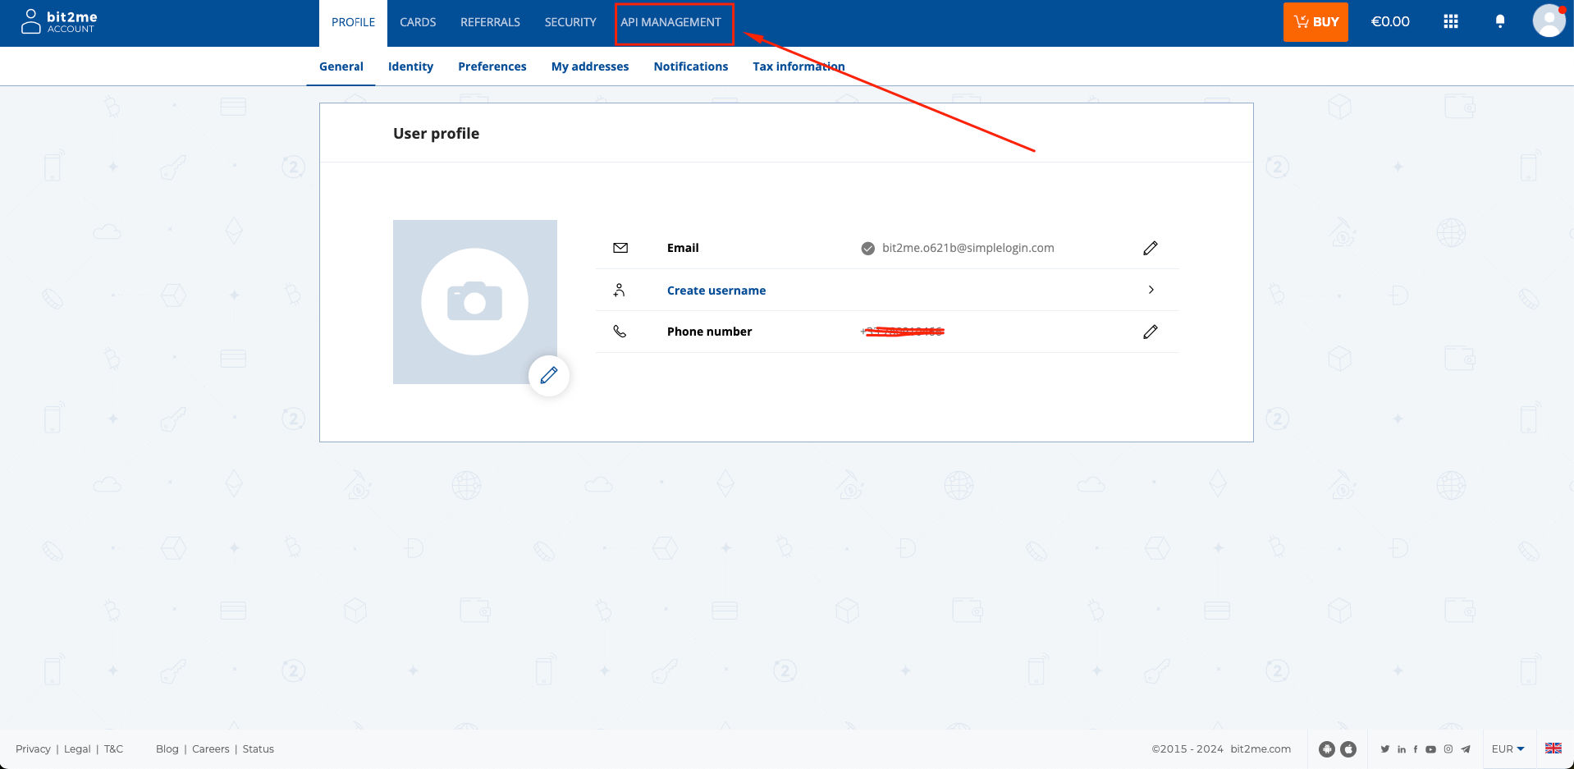Open the notifications bell
Screen dimensions: 1574x769
point(1499,22)
